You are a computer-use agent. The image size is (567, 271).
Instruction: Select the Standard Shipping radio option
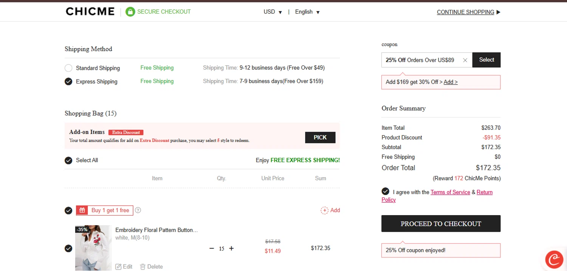[x=68, y=68]
